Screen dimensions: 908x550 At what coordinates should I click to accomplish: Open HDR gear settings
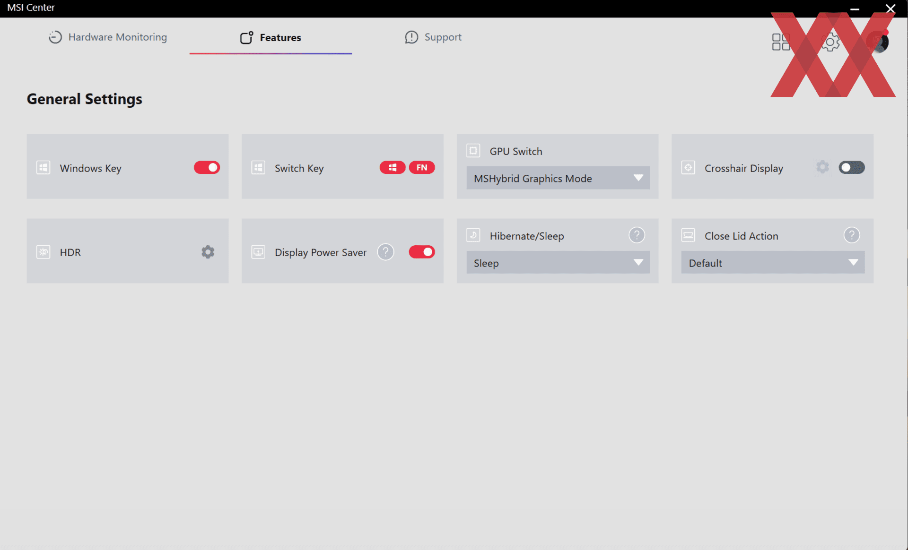[208, 252]
